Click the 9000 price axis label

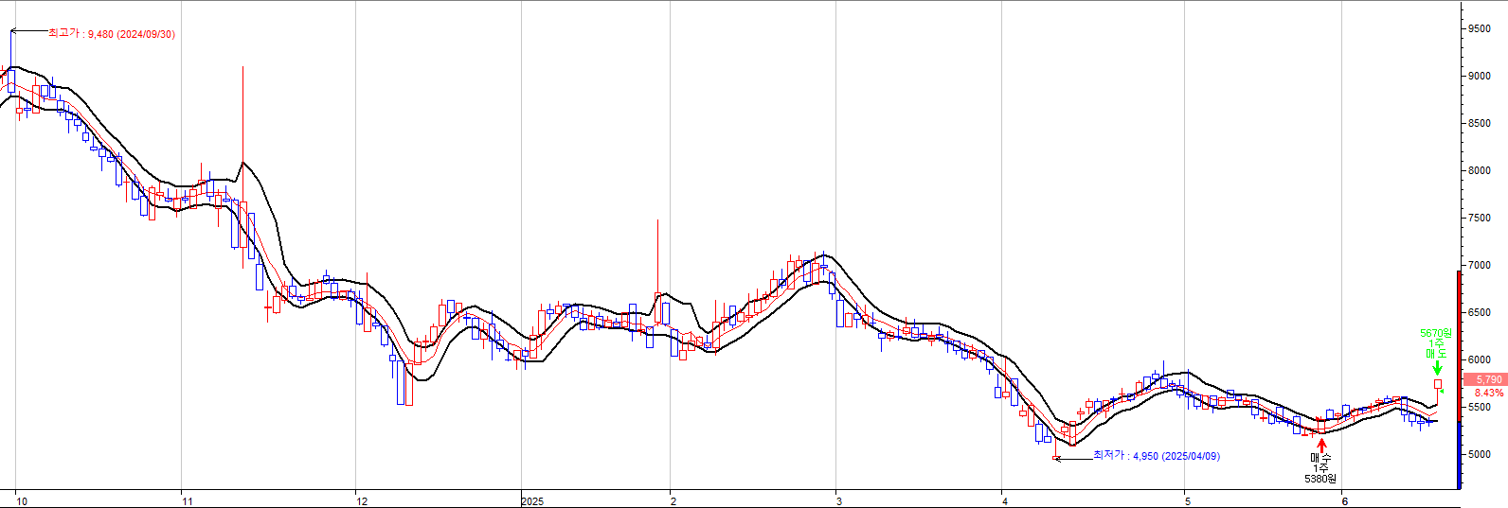(x=1480, y=76)
